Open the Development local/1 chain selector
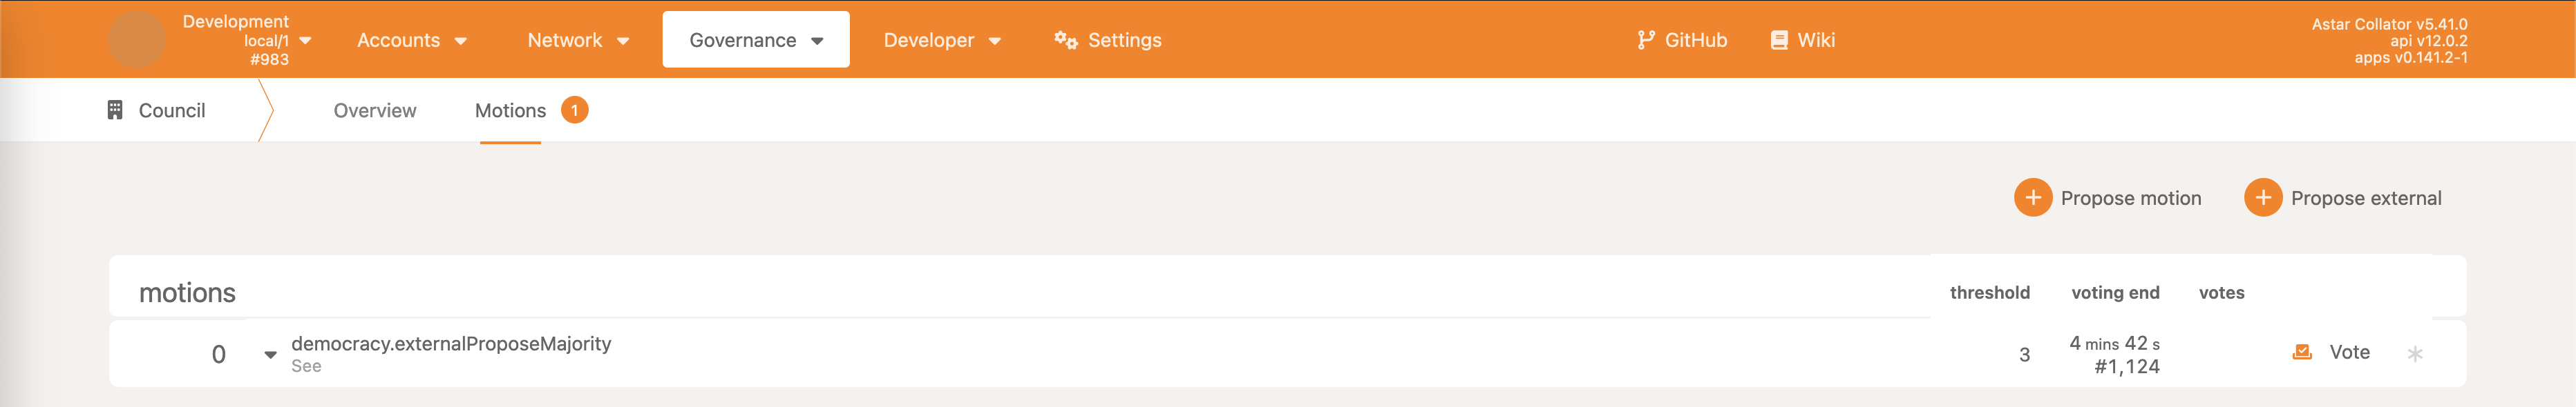The image size is (2576, 407). (247, 40)
